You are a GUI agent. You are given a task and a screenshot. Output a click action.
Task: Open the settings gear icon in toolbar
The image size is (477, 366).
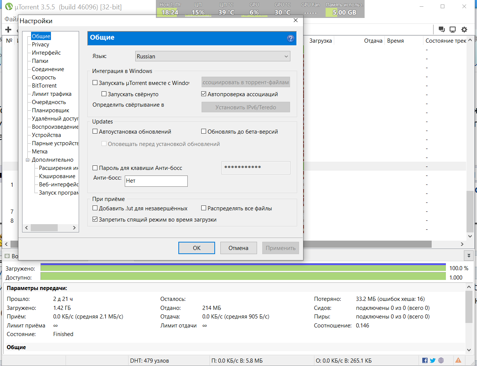[464, 30]
